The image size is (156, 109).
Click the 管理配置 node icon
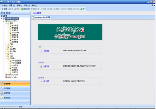(x=10, y=28)
